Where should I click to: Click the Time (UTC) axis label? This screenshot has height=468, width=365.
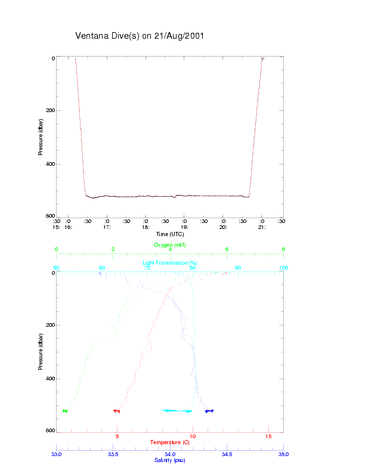click(x=170, y=234)
